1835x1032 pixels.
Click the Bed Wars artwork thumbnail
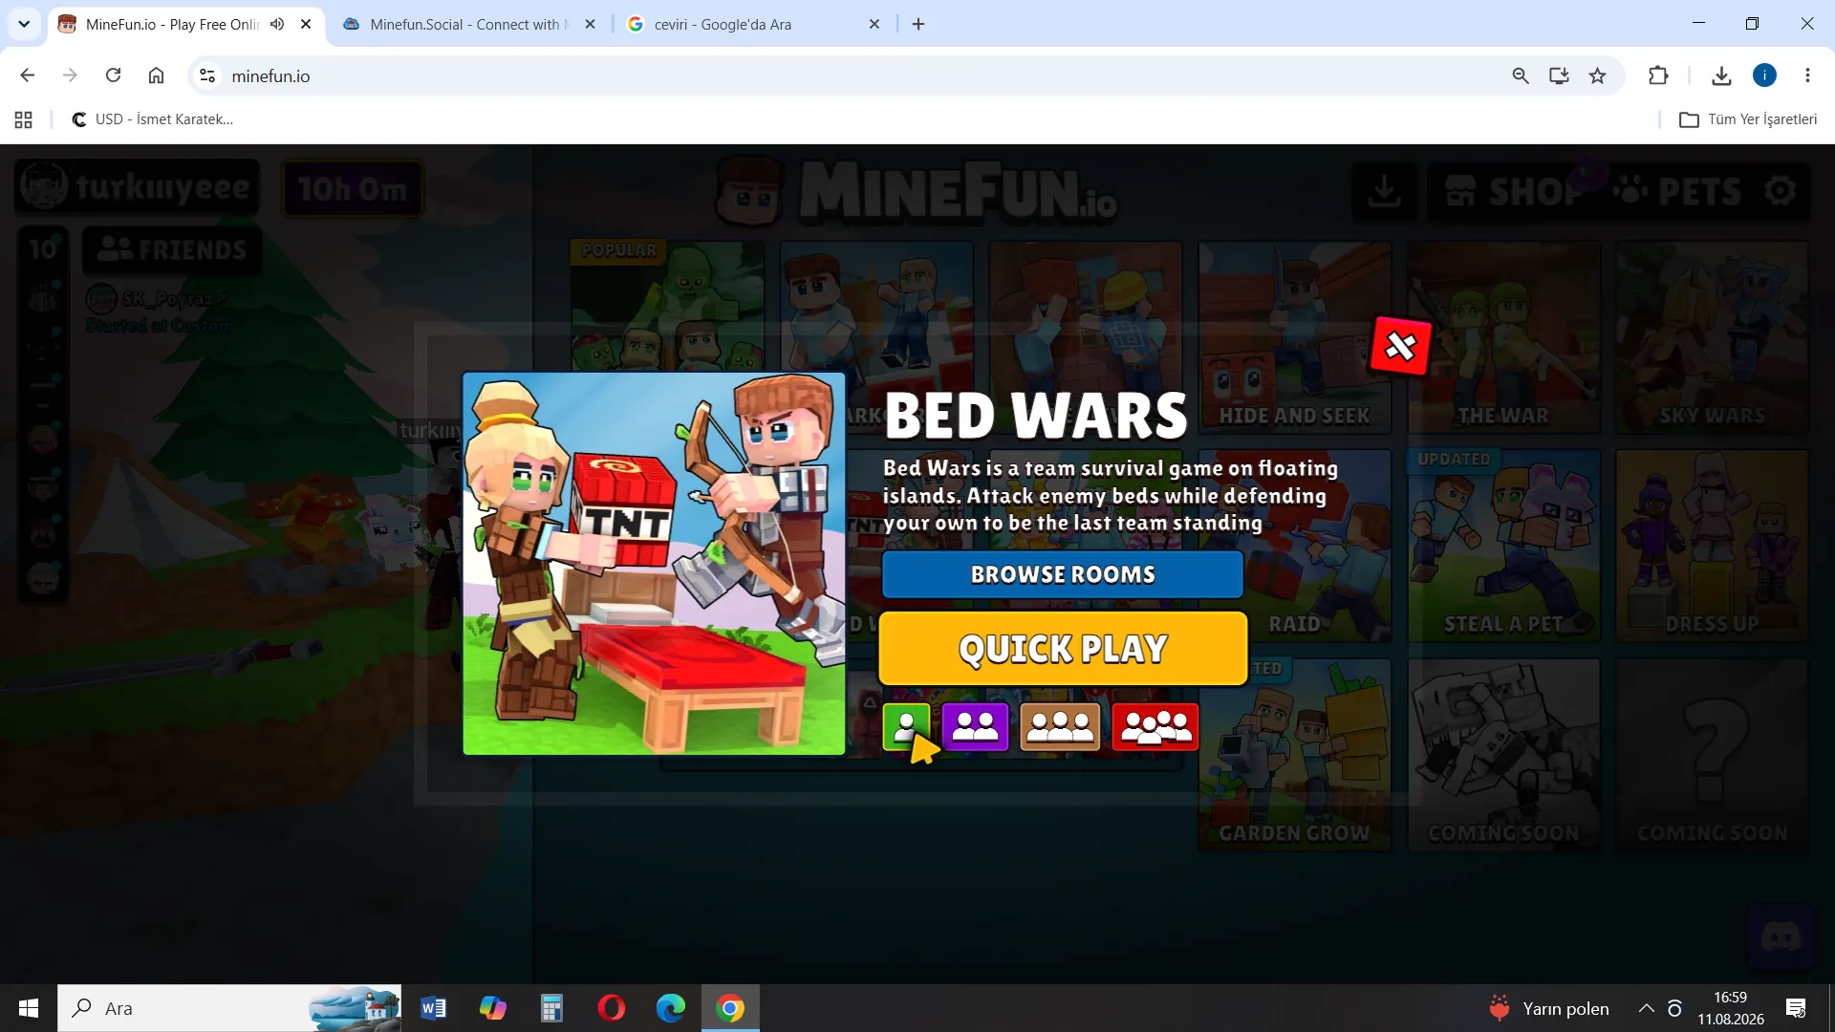click(655, 564)
